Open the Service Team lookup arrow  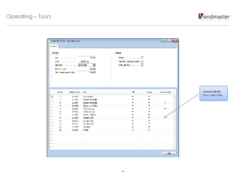coord(94,69)
